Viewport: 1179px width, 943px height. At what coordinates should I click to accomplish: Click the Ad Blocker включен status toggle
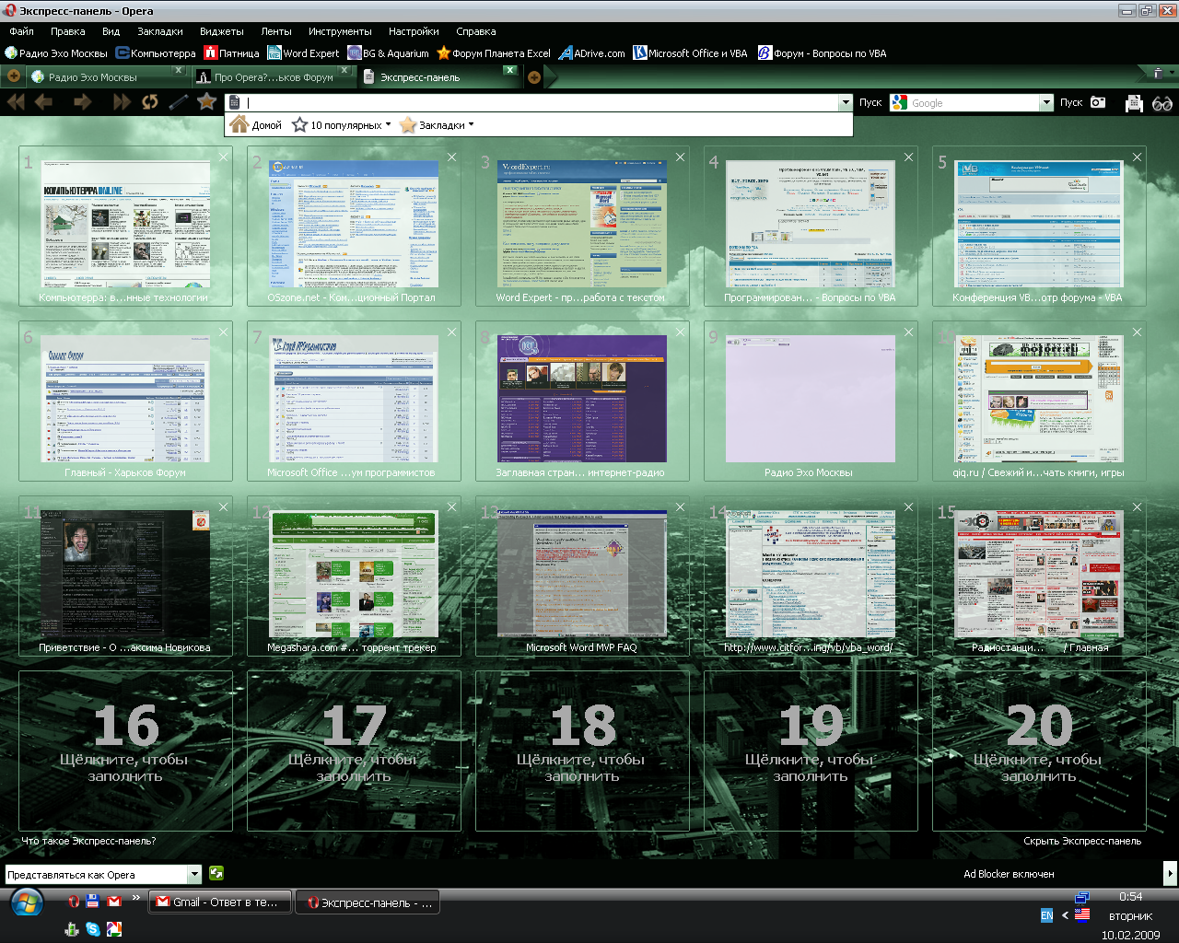[1009, 874]
